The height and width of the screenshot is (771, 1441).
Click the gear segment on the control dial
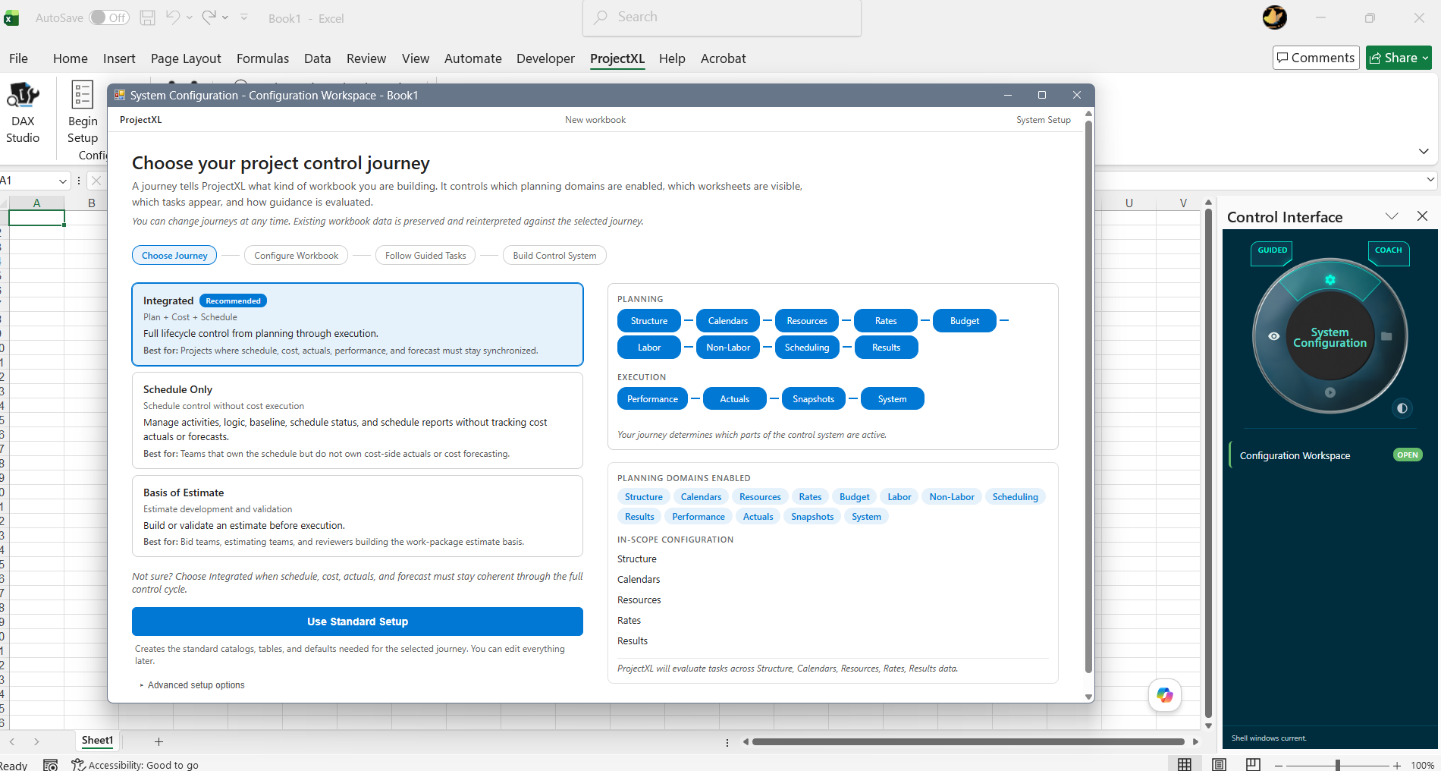1330,280
